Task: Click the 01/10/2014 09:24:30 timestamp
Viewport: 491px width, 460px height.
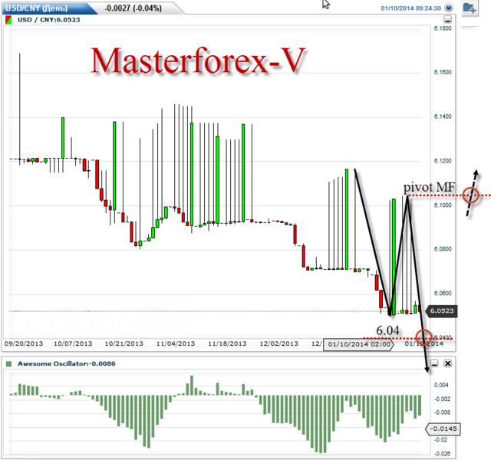Action: click(x=411, y=8)
